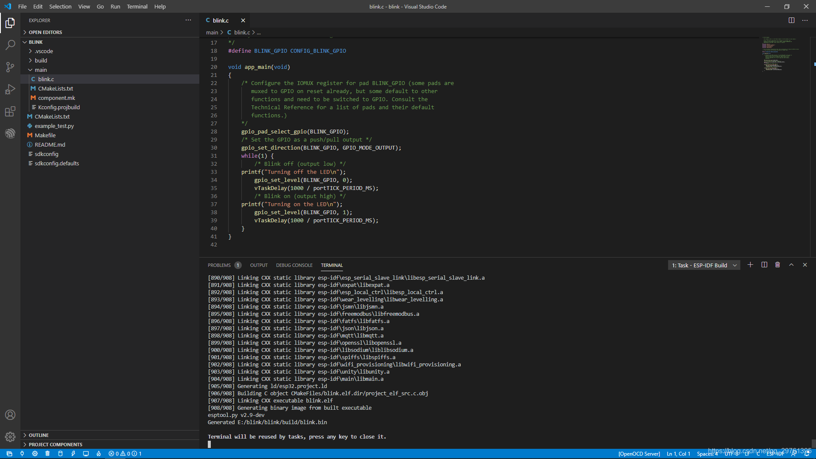Open component.mk in explorer
816x459 pixels.
click(x=110, y=98)
